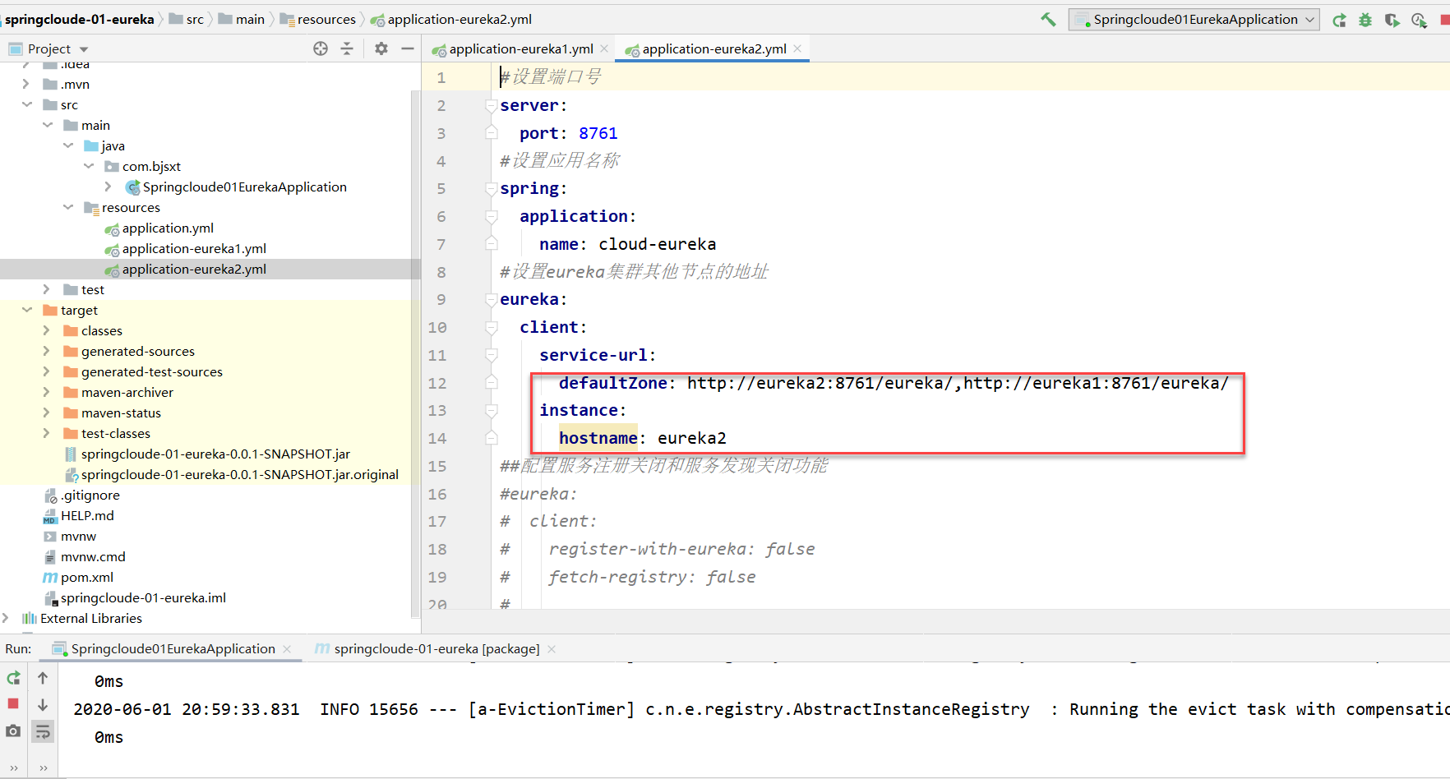The image size is (1450, 779).
Task: Build project with the hammer icon
Action: [x=1048, y=20]
